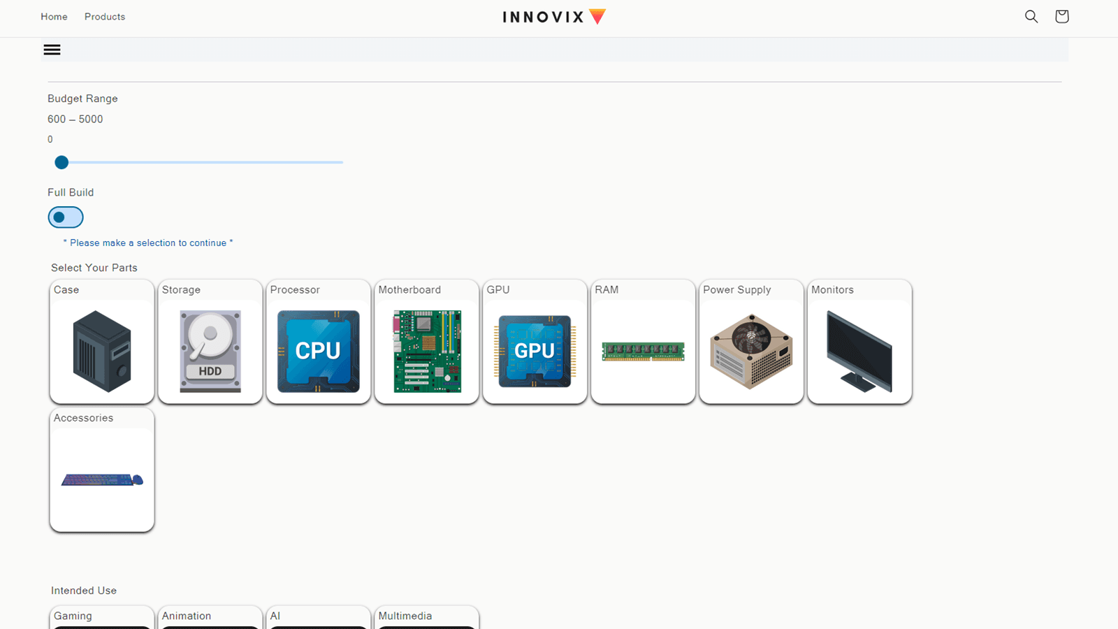Select the Storage HDD icon
The height and width of the screenshot is (629, 1118).
point(210,349)
